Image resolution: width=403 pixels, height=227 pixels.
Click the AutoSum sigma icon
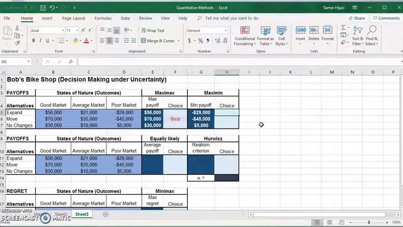click(343, 27)
